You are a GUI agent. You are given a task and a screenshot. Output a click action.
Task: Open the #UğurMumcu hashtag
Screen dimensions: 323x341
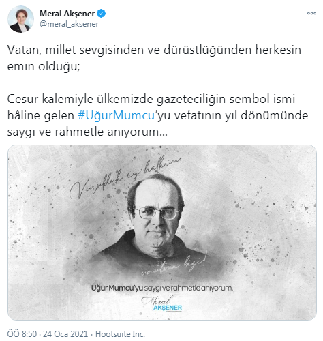[116, 115]
